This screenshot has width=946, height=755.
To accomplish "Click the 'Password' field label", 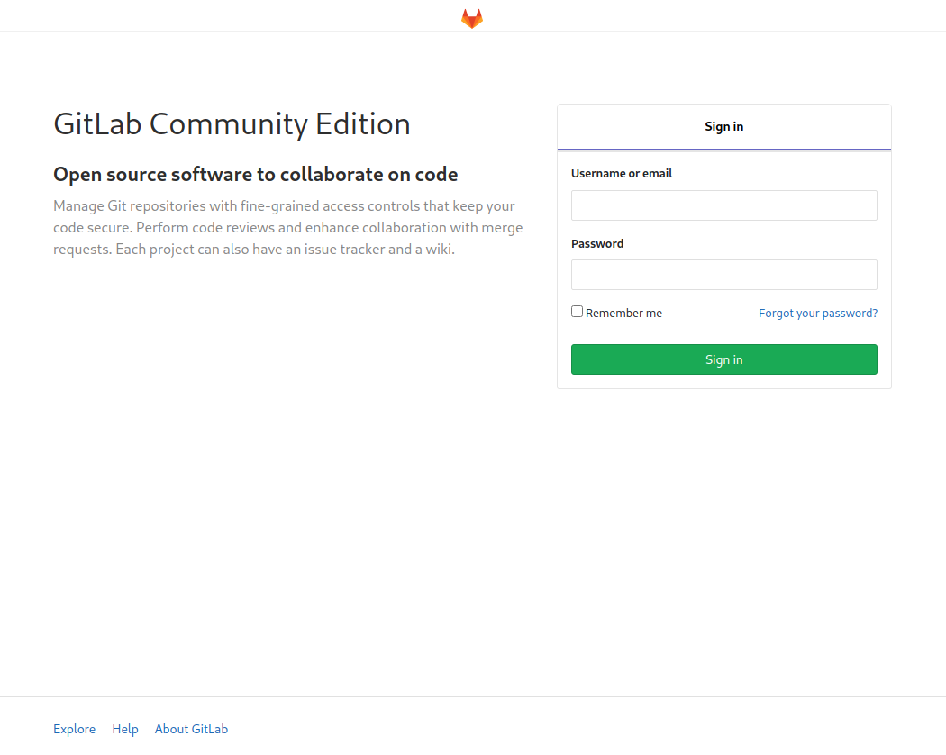I will [597, 244].
